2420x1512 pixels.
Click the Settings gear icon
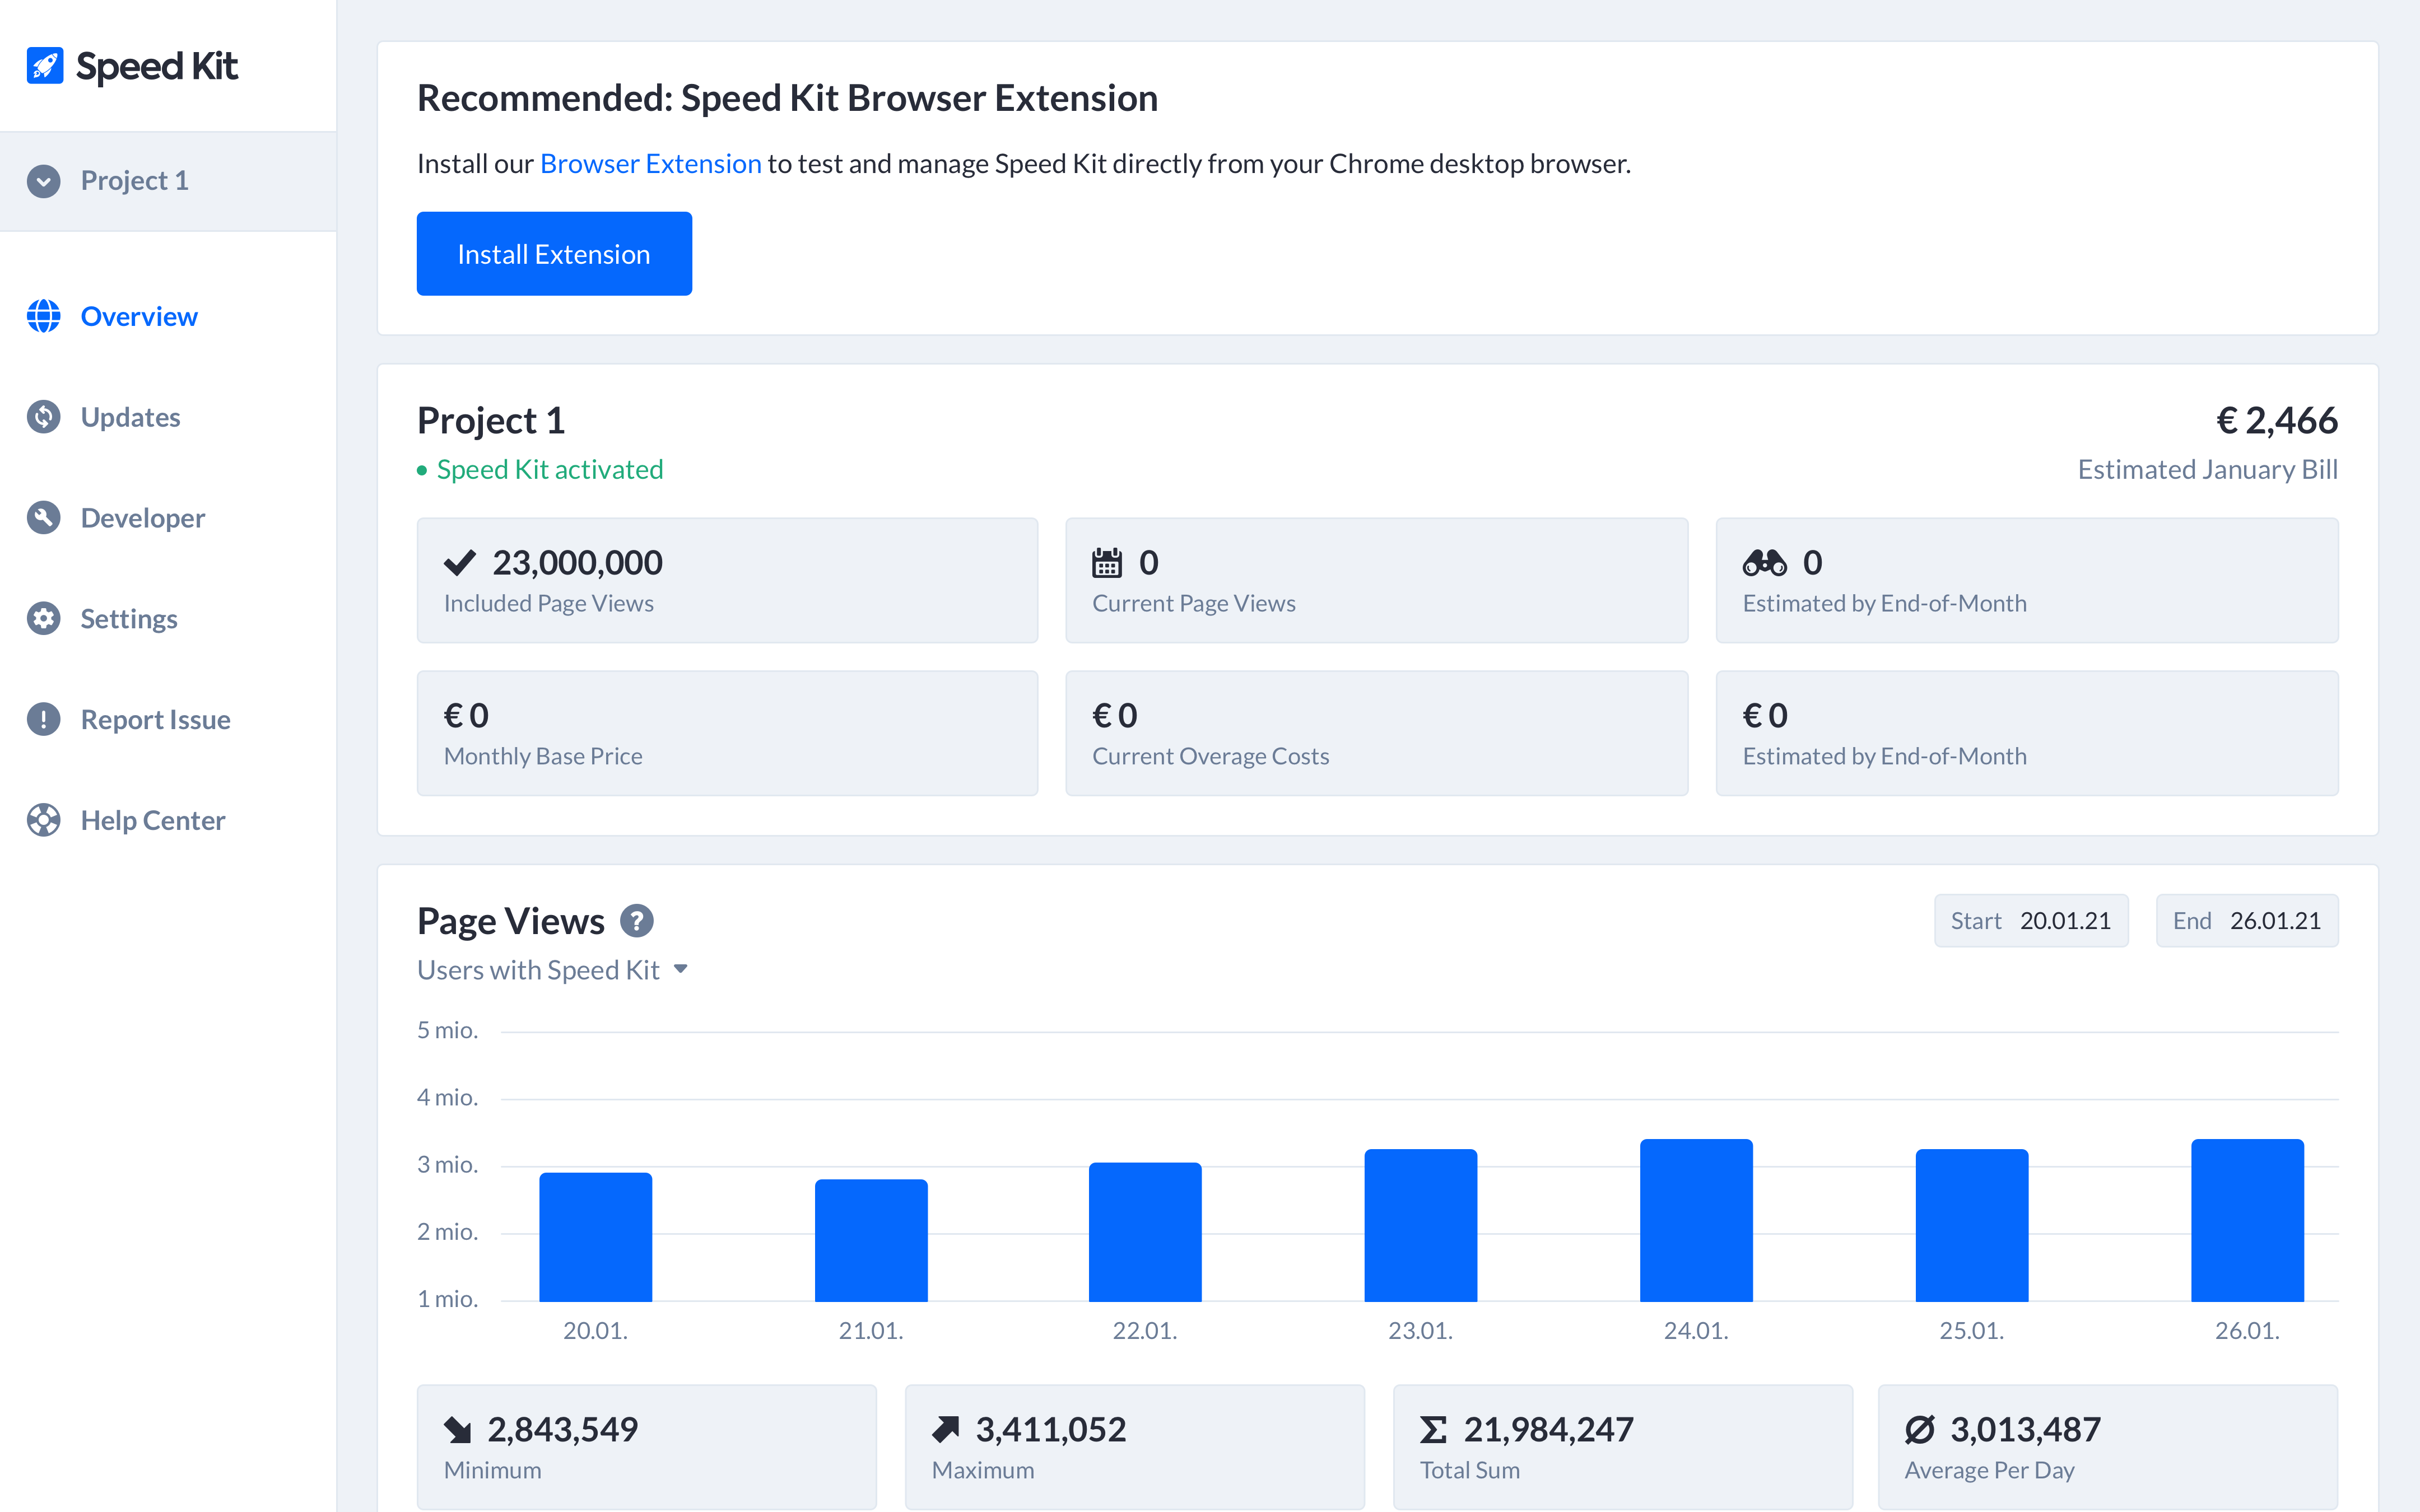pyautogui.click(x=44, y=619)
